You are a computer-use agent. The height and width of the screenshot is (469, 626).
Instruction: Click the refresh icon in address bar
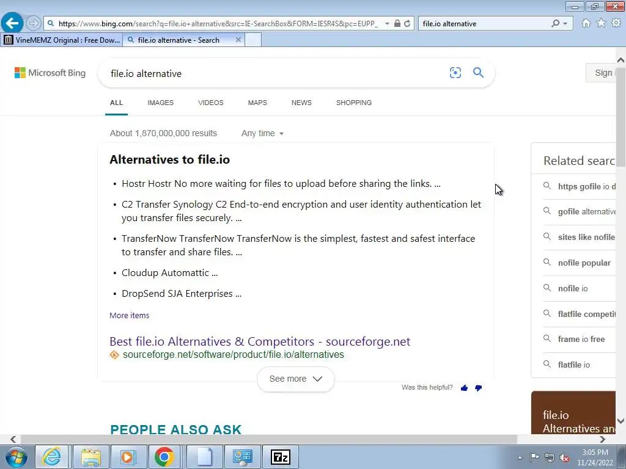[407, 24]
